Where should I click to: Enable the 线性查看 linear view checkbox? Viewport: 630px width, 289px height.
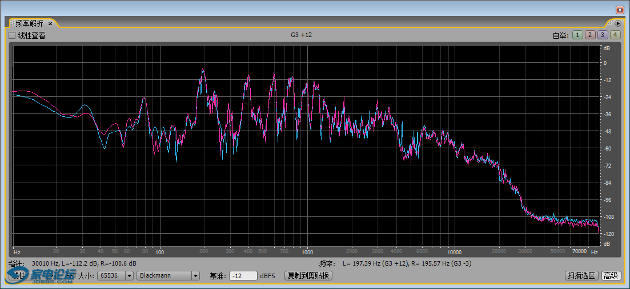[x=13, y=35]
